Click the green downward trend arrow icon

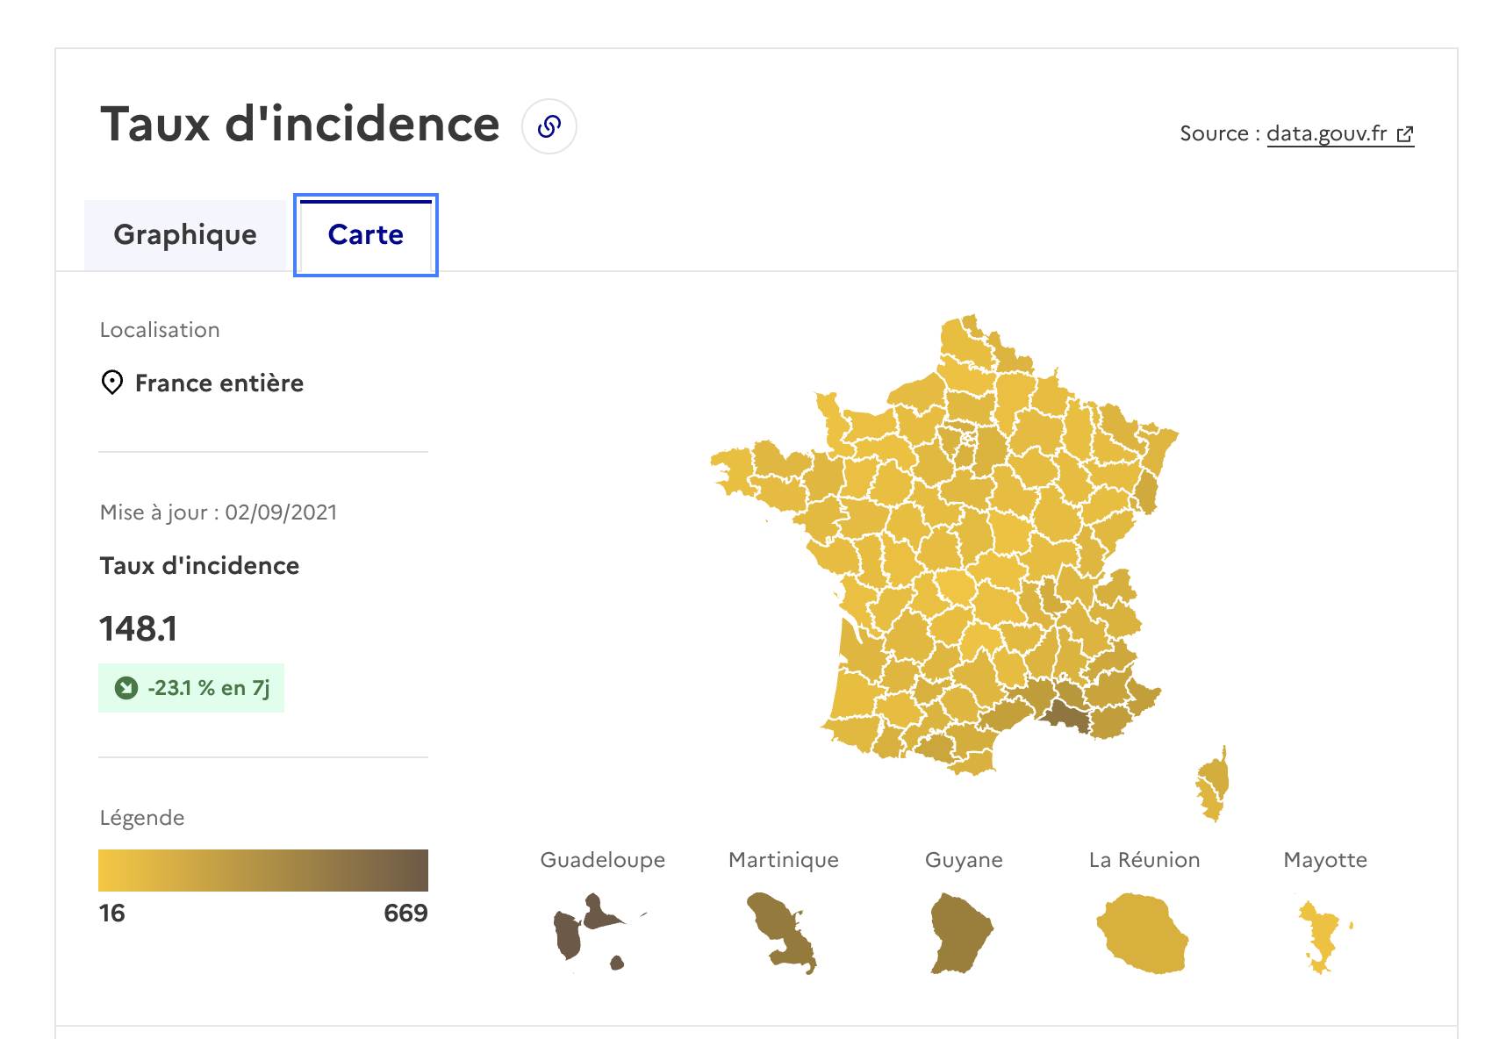(x=126, y=688)
